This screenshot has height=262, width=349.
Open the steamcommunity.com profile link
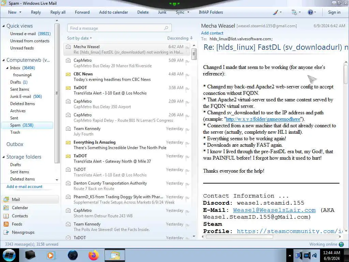click(x=290, y=231)
